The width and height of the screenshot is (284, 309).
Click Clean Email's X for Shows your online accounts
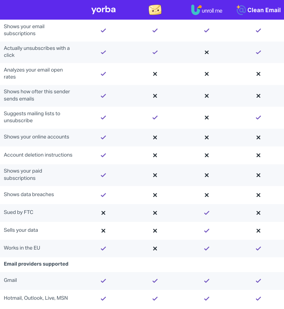point(258,137)
